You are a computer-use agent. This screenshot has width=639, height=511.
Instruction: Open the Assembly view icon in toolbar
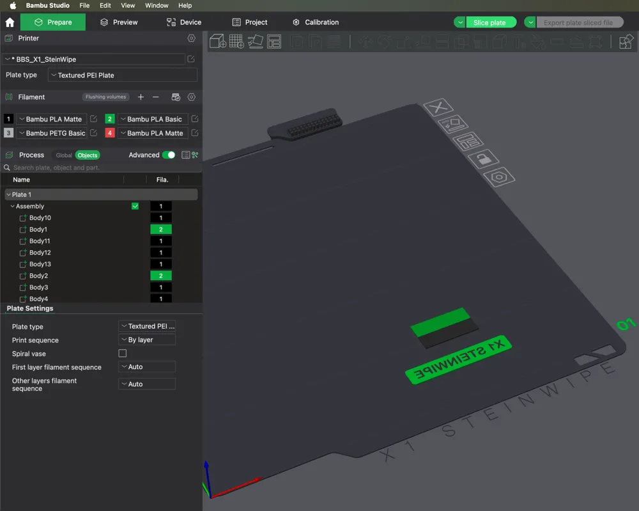(626, 42)
